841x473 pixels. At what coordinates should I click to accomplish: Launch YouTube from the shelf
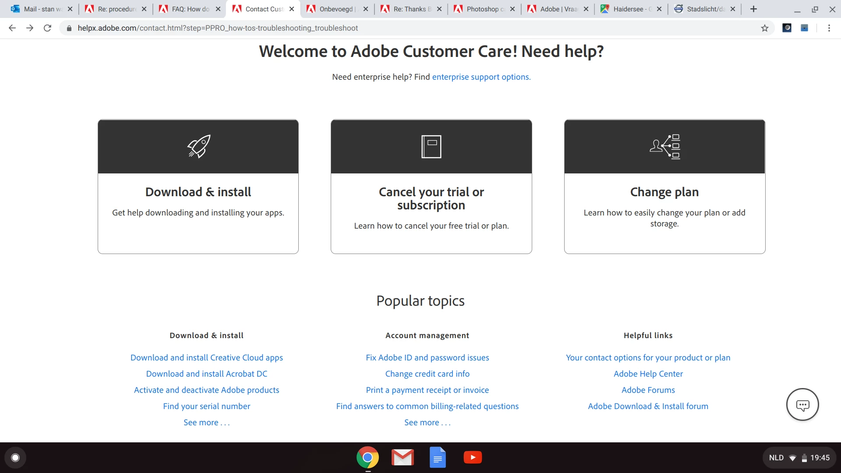click(x=473, y=458)
